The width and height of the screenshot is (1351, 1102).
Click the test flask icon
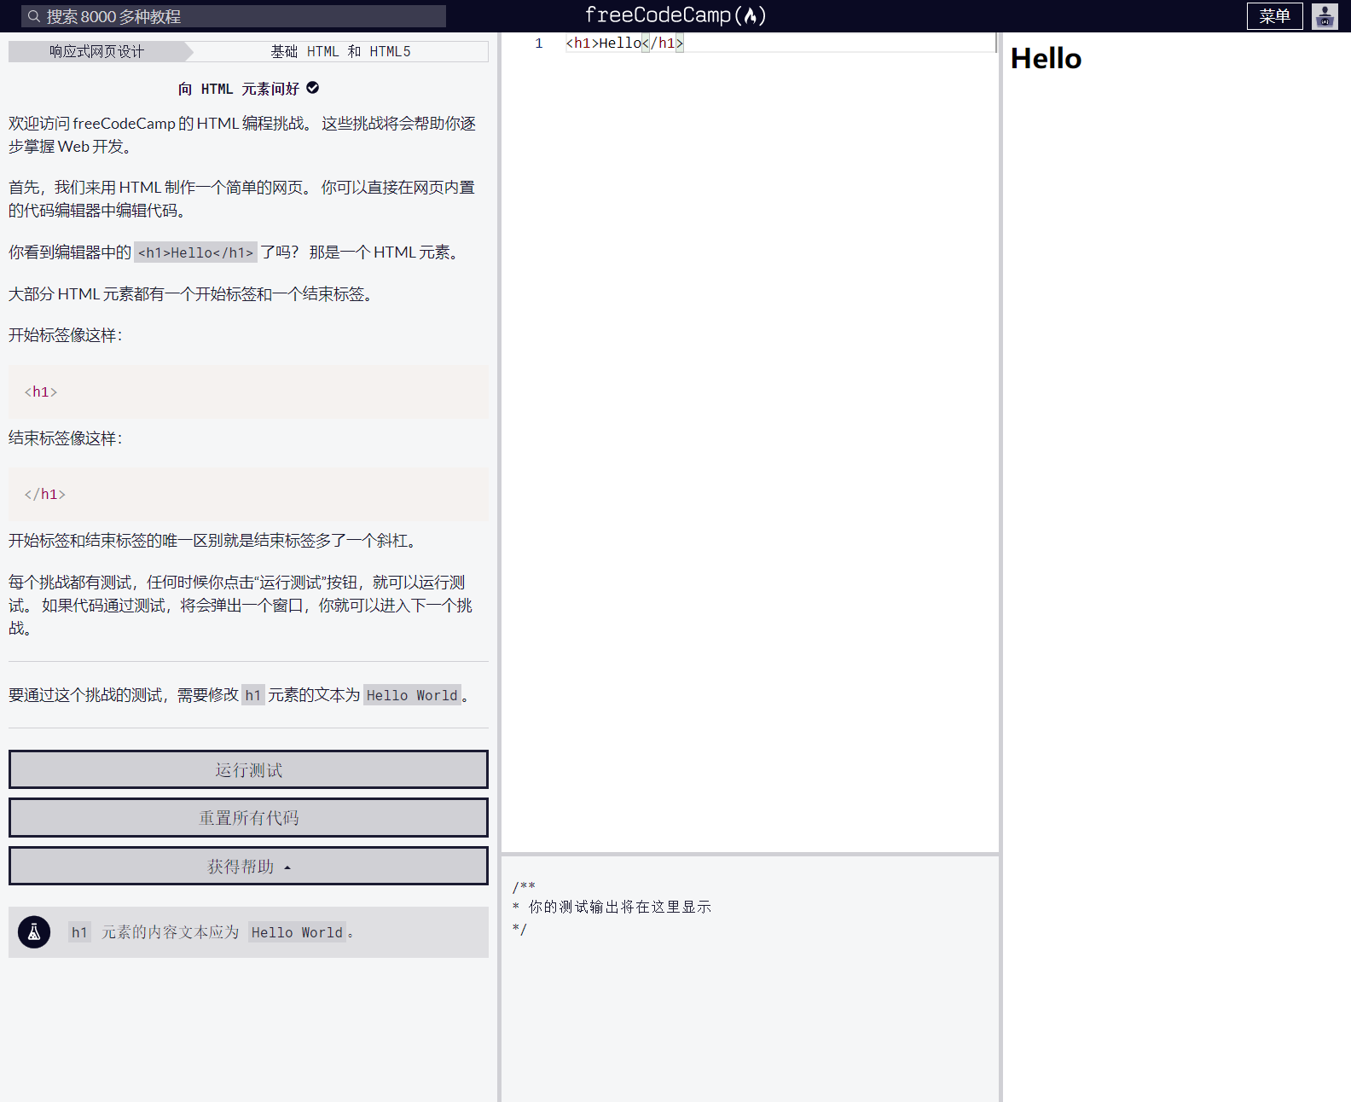click(x=34, y=932)
